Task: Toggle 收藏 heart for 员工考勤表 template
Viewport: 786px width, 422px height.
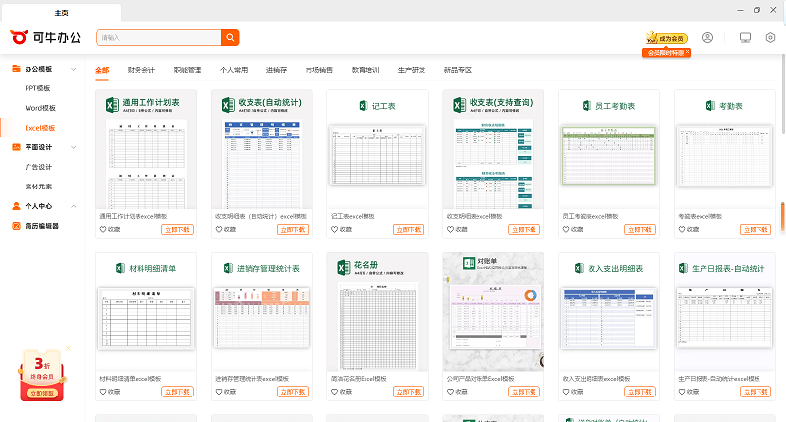Action: pos(567,229)
